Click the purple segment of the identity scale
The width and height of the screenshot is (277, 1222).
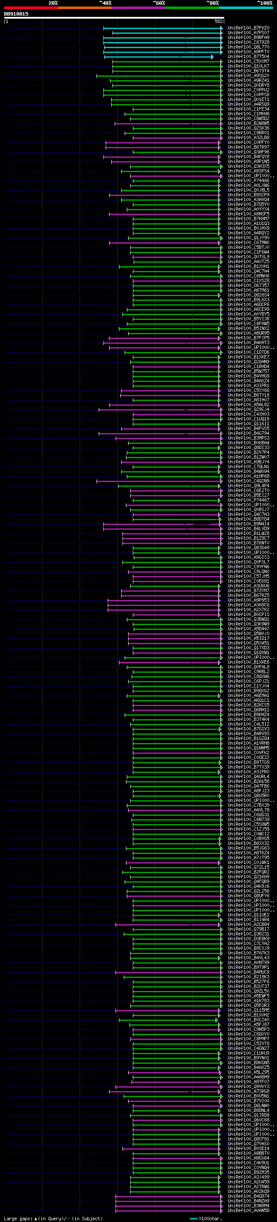pos(138,8)
